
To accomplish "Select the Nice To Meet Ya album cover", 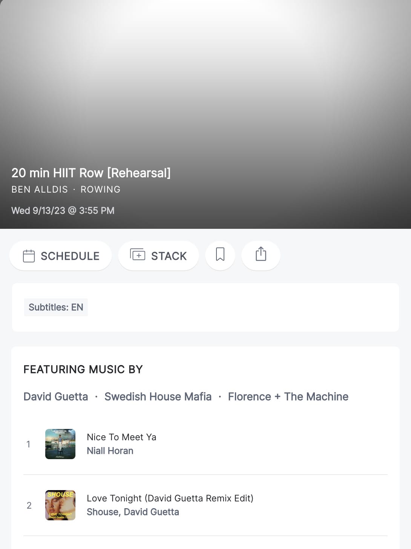I will [x=60, y=444].
